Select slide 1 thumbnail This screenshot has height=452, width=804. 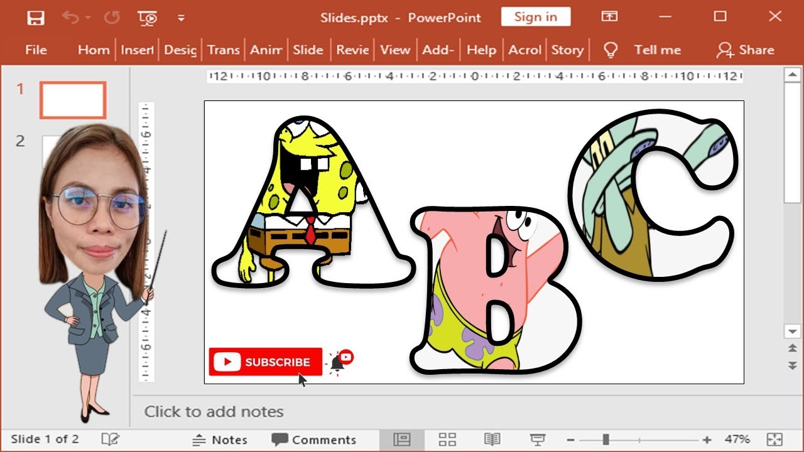pyautogui.click(x=73, y=100)
